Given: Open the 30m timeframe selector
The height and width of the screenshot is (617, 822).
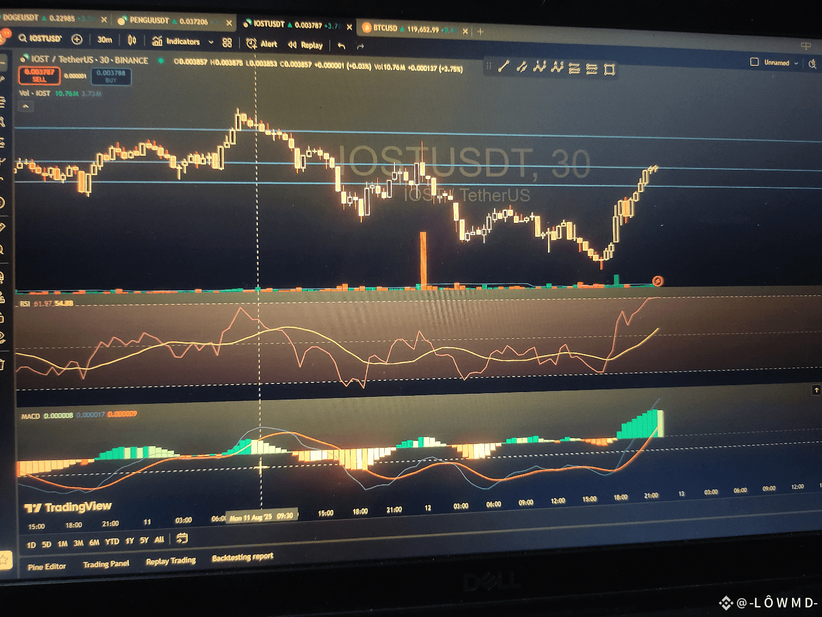Looking at the screenshot, I should (x=105, y=40).
